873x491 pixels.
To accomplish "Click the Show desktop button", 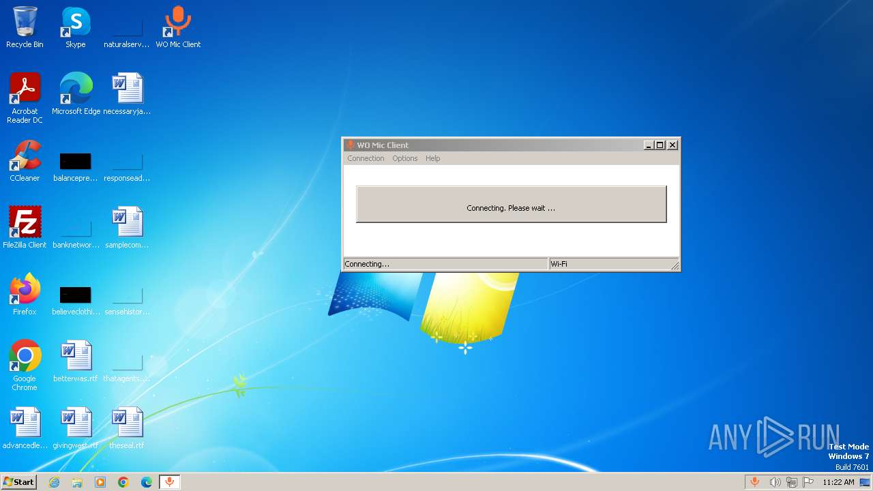I will 865,482.
